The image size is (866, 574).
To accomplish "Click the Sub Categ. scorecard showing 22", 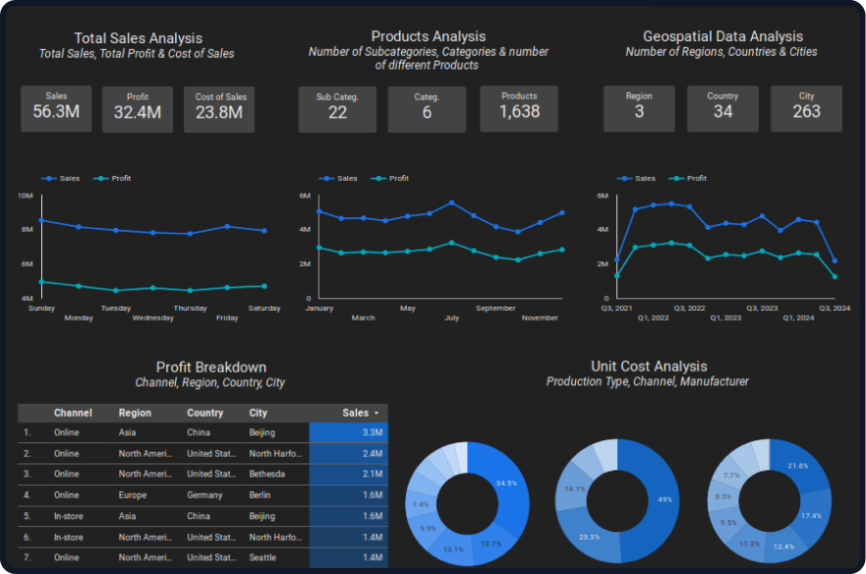I will pyautogui.click(x=337, y=109).
